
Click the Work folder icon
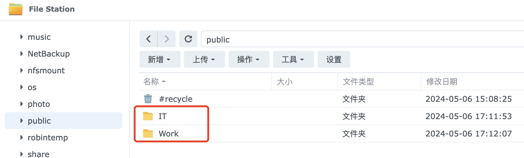(x=148, y=133)
